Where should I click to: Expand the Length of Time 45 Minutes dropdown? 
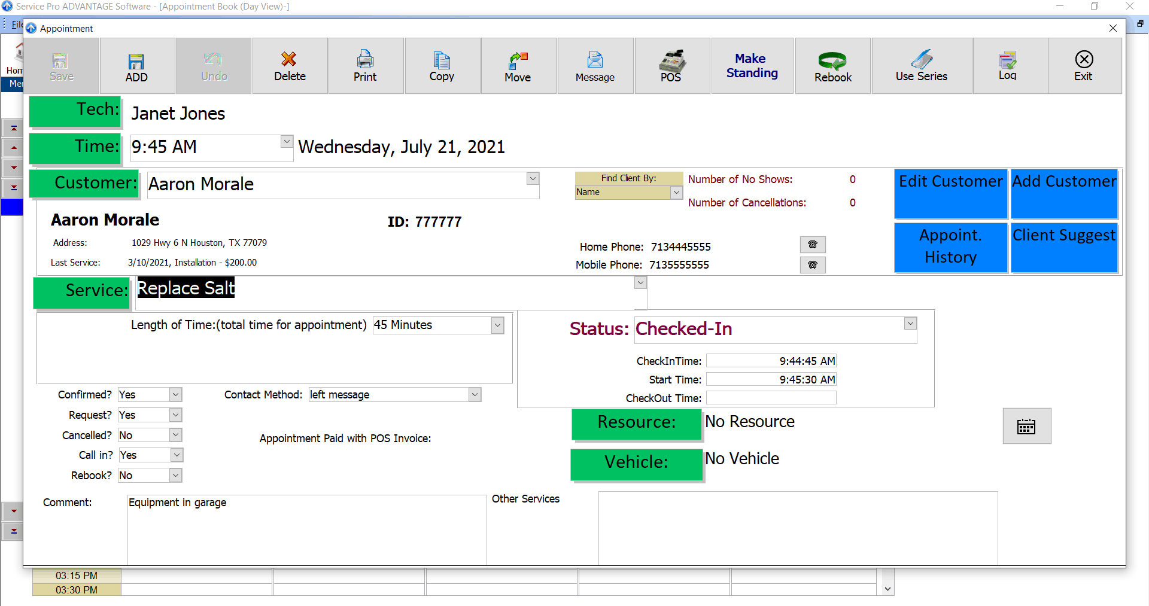tap(497, 325)
